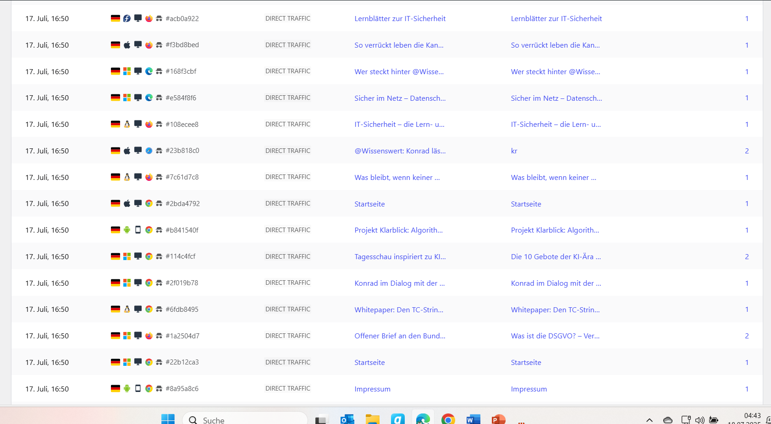This screenshot has height=424, width=771.
Task: Open Outlook from the Windows taskbar
Action: pos(347,419)
